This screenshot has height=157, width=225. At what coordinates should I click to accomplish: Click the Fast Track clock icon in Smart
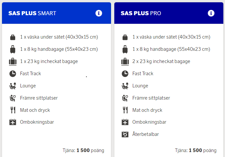(13, 74)
